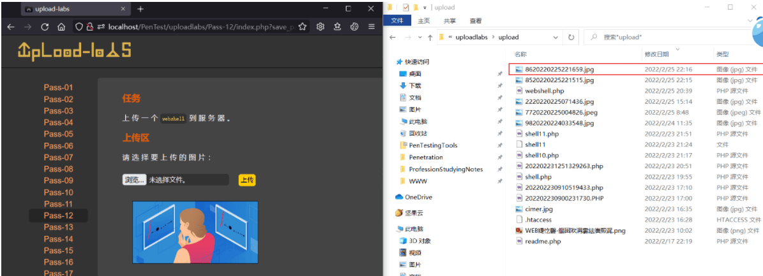Image resolution: width=763 pixels, height=276 pixels.
Task: Open the quick access toolbar customize arrow
Action: (425, 7)
